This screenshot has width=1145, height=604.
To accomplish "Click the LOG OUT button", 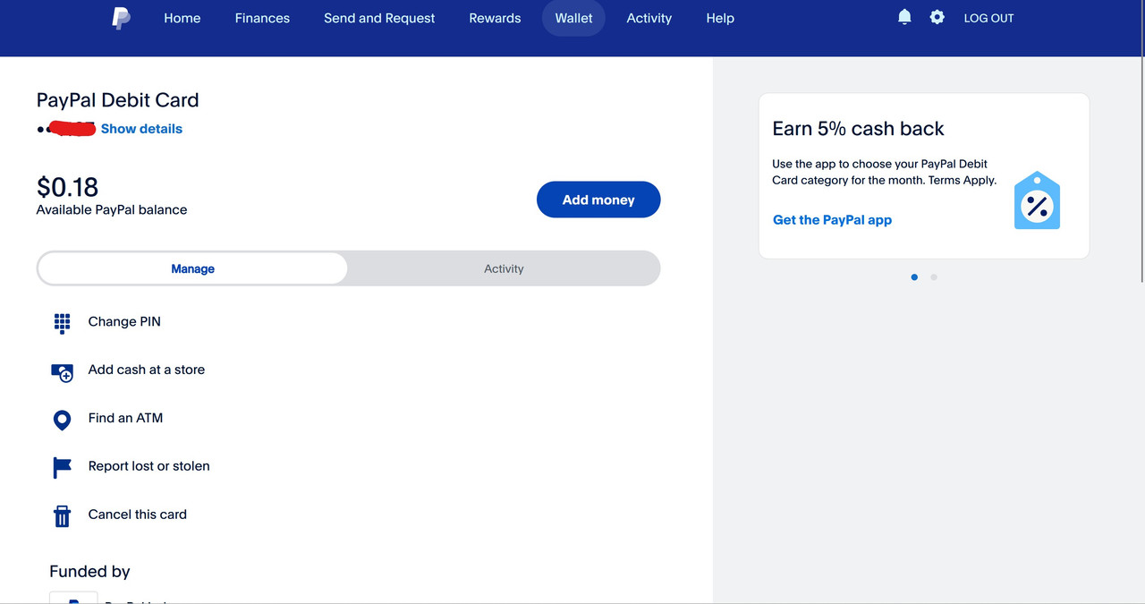I will point(988,18).
